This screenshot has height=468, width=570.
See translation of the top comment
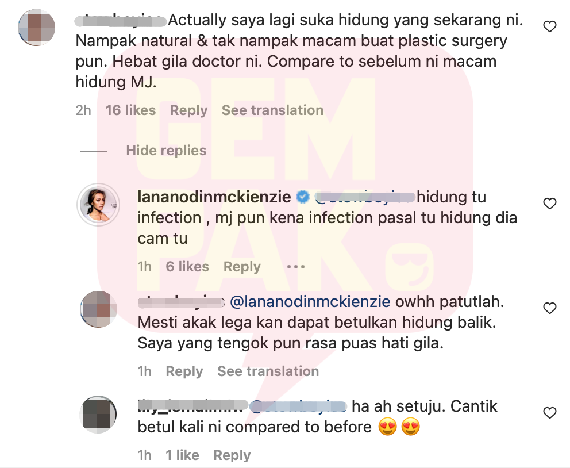coord(272,110)
